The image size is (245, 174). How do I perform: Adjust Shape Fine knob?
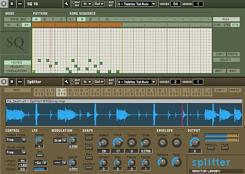[x=118, y=163]
